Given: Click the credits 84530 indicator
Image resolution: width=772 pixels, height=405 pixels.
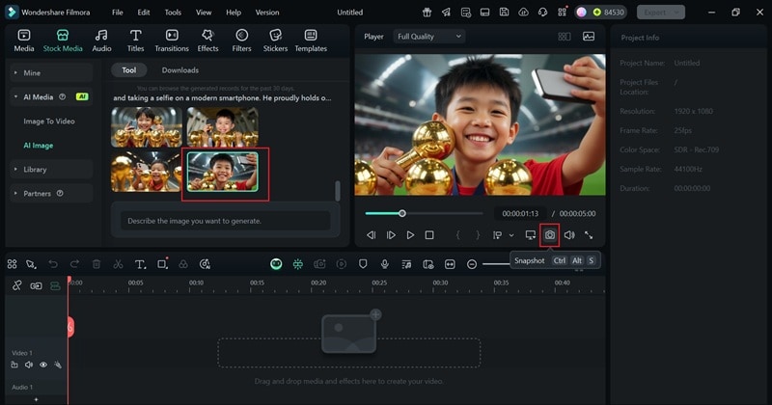Looking at the screenshot, I should tap(609, 13).
